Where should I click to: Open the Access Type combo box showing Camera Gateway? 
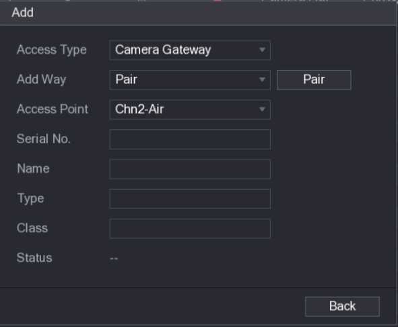pos(190,50)
